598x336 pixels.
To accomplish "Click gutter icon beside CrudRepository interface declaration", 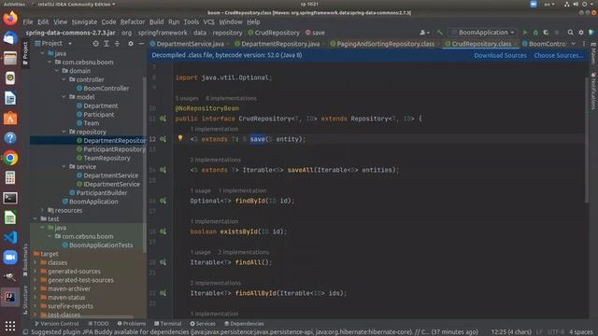I will tap(163, 119).
